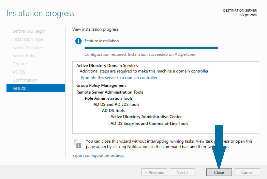Click the blue information icon beside Feature installation

coord(78,41)
